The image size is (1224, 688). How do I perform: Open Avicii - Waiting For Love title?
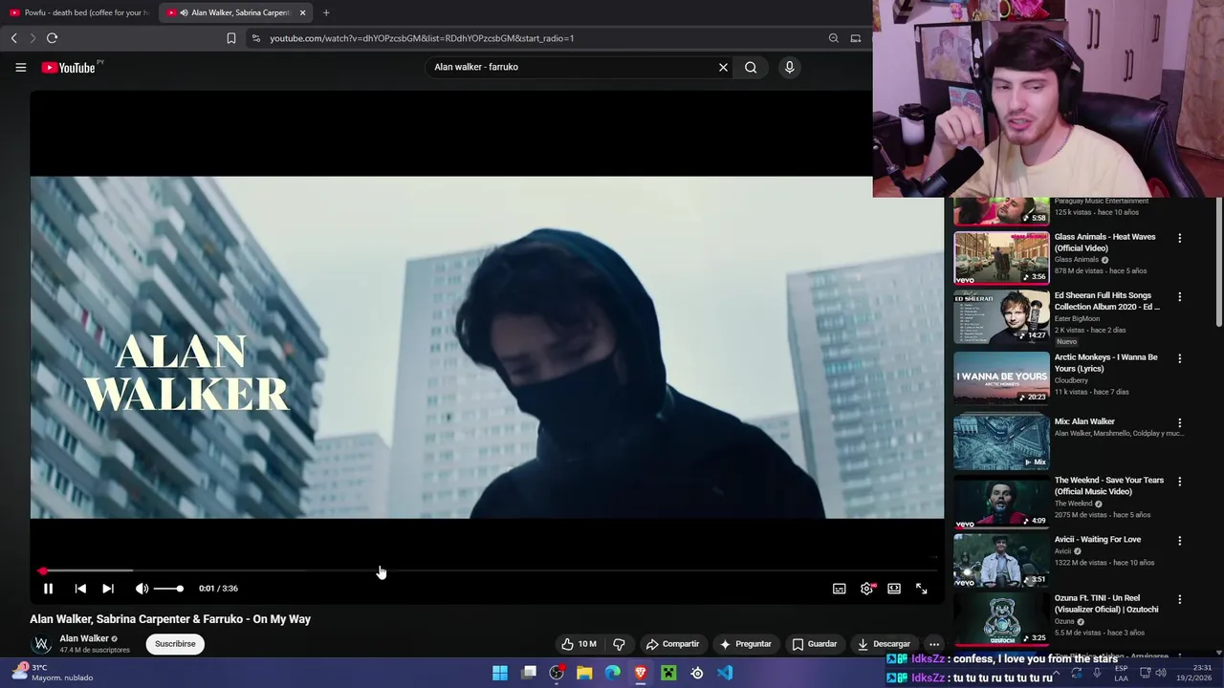coord(1098,540)
